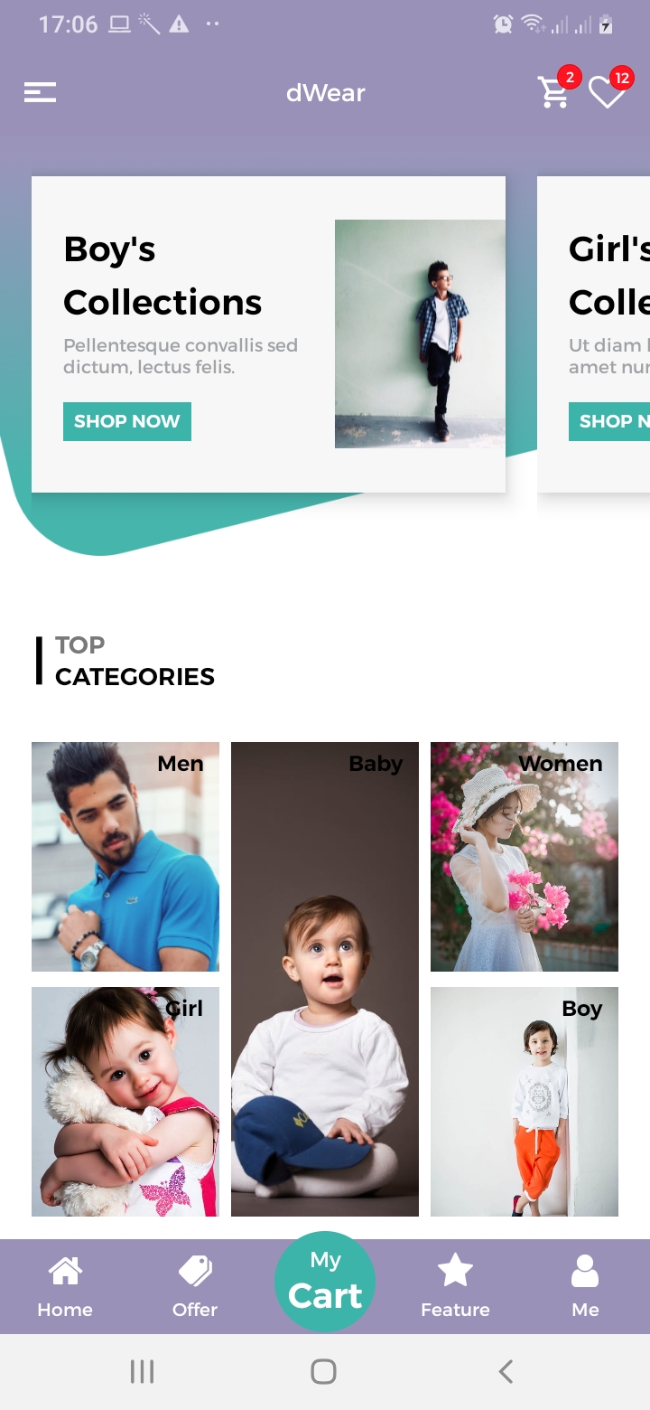
Task: Tap the Feature star icon
Action: (x=455, y=1271)
